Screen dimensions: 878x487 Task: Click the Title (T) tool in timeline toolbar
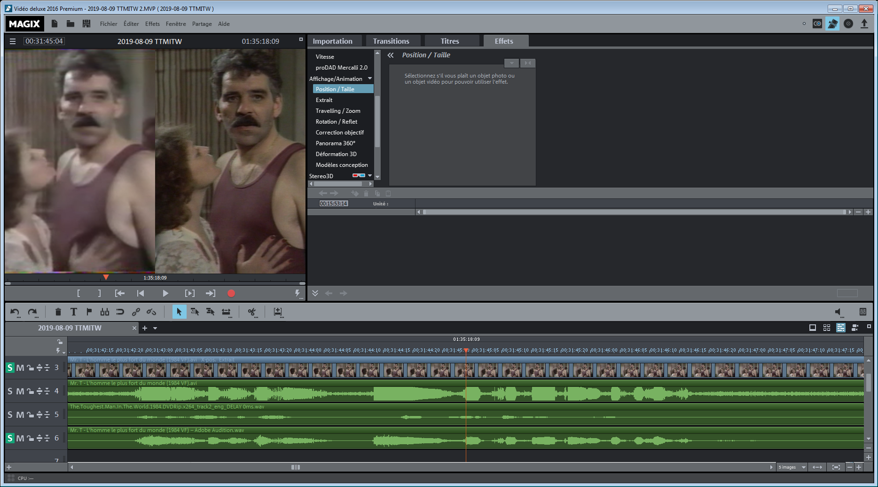74,312
